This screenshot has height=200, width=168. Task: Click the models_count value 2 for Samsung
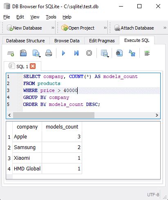point(62,147)
